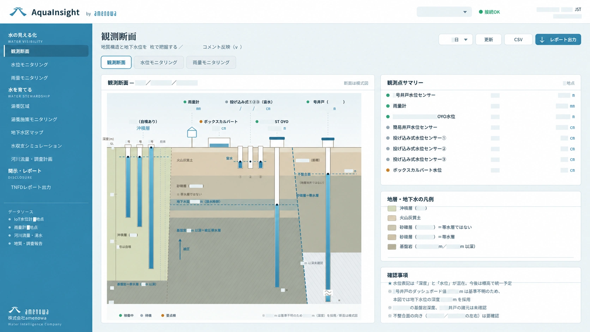Click 投げ込み式水位センサー③ row
Screen dimensions: 590x332
(481, 159)
